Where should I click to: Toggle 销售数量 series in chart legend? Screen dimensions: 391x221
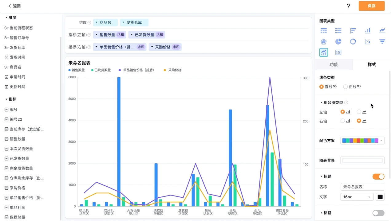point(77,70)
